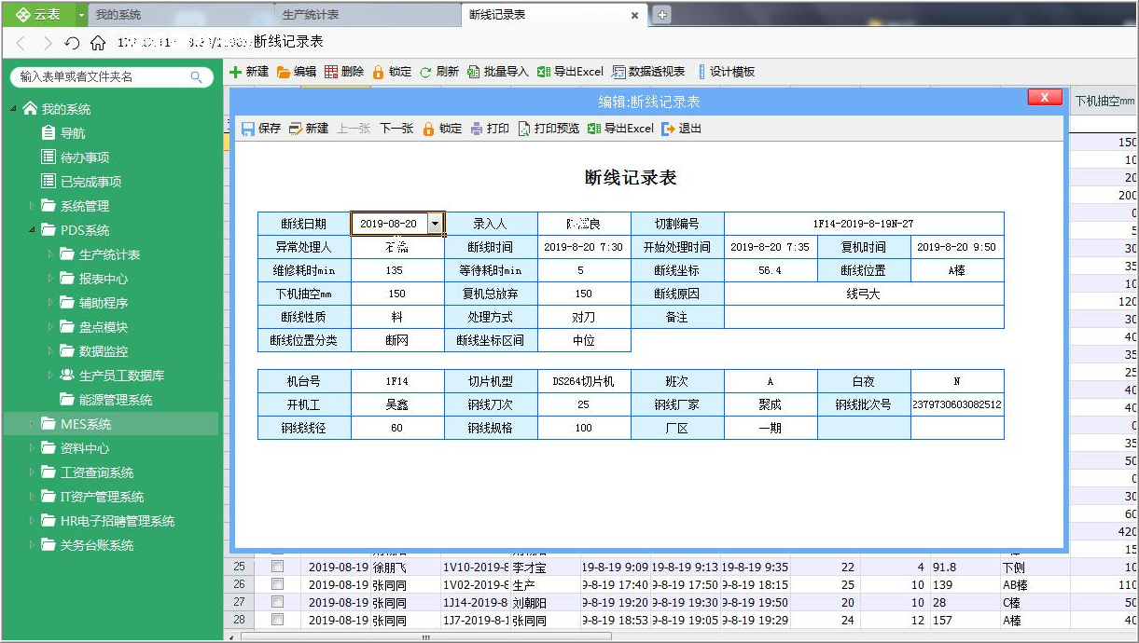Click the reload page icon
This screenshot has height=643, width=1139.
(72, 43)
